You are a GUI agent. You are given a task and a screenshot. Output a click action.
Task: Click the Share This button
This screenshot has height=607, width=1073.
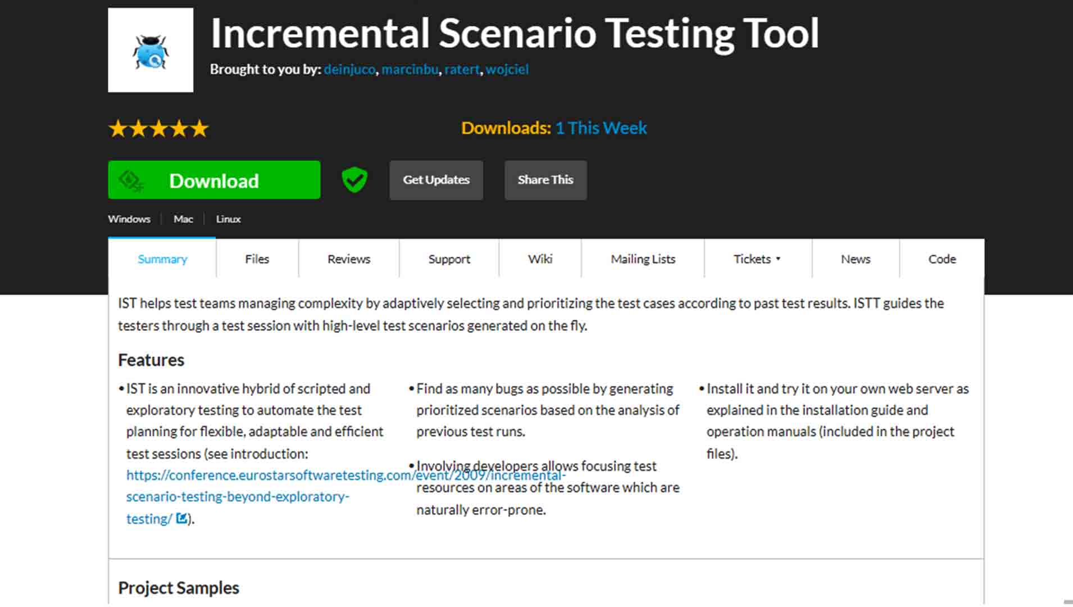pyautogui.click(x=545, y=180)
